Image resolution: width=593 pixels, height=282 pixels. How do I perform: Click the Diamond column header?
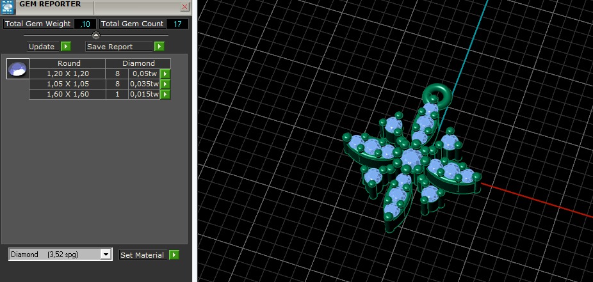point(138,63)
